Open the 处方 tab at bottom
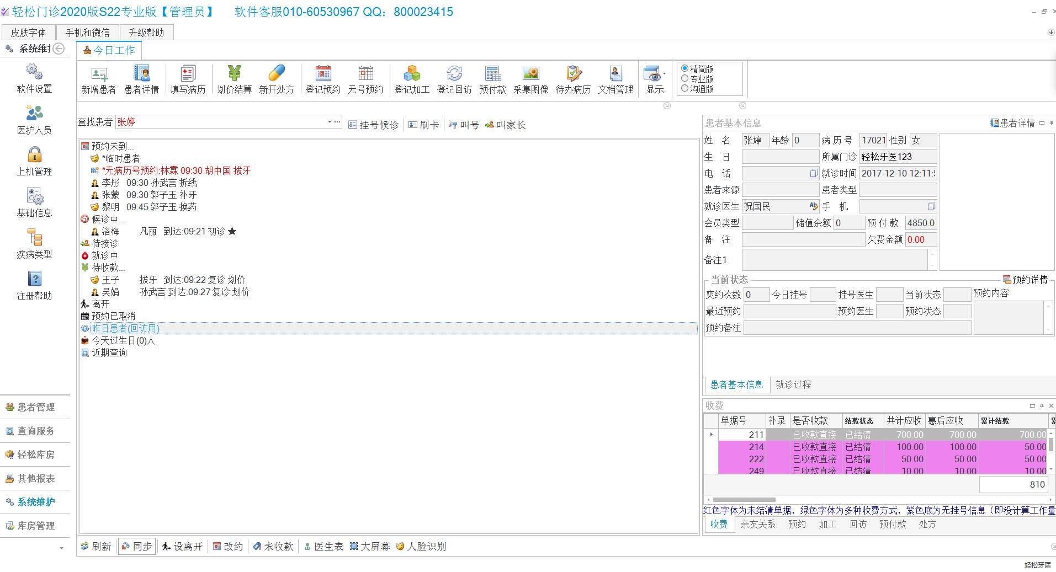The image size is (1056, 572). 927,524
